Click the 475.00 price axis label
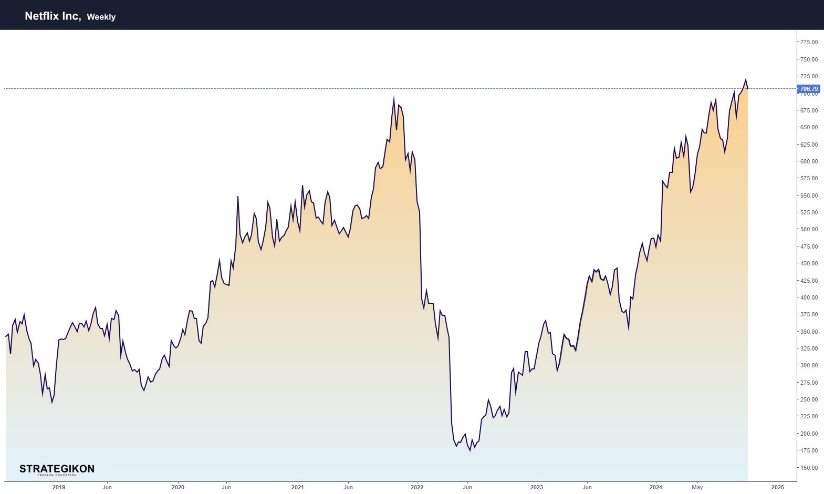The height and width of the screenshot is (494, 824). (809, 246)
